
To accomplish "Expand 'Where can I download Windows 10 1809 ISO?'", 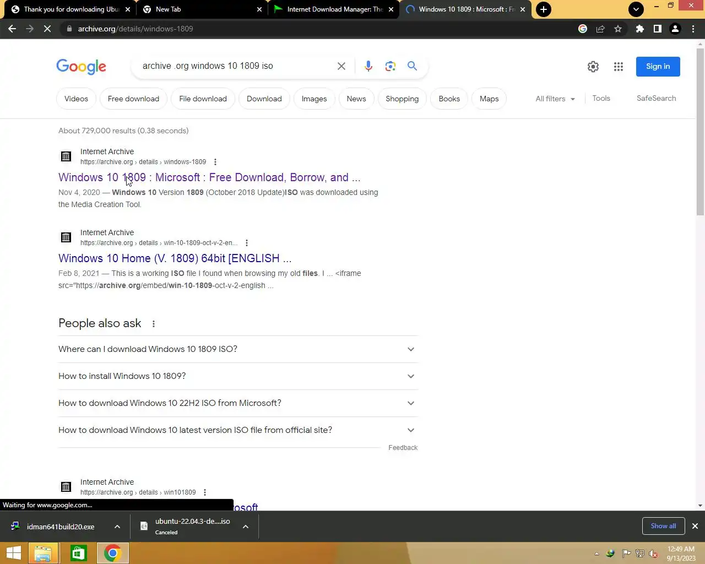I will 238,349.
